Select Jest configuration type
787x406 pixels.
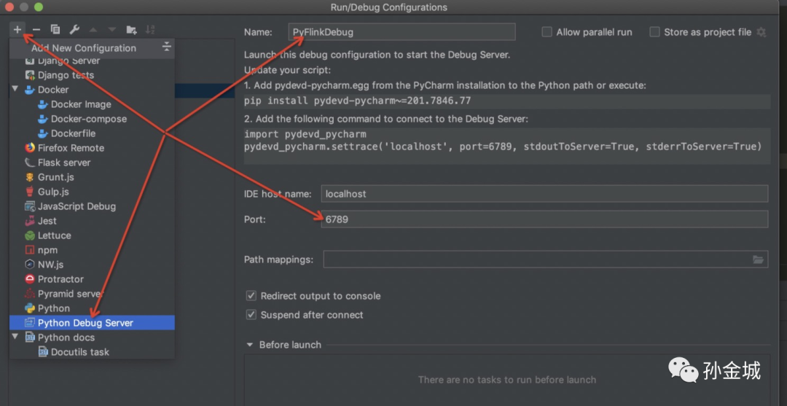[92, 221]
